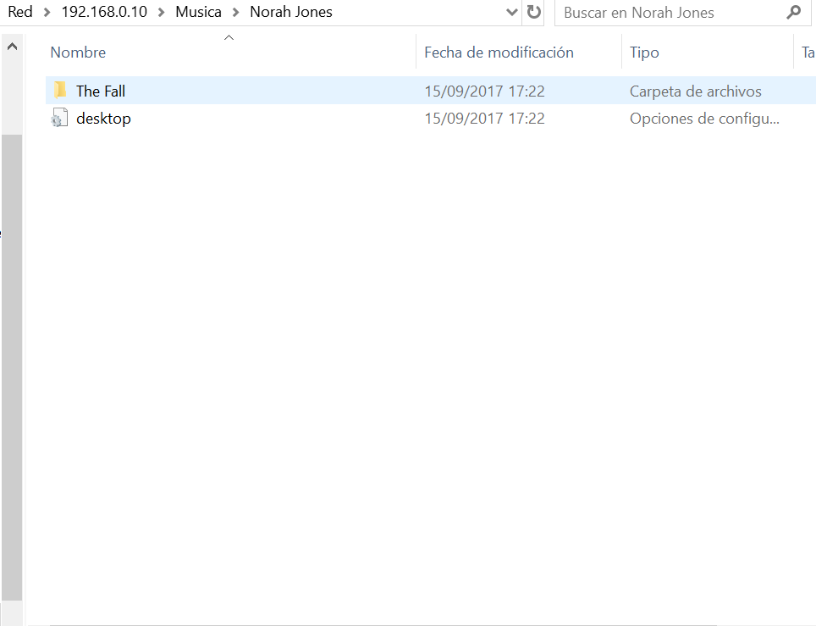The width and height of the screenshot is (816, 626).
Task: Click desktop's date 15/09/2017 17:22
Action: point(484,119)
